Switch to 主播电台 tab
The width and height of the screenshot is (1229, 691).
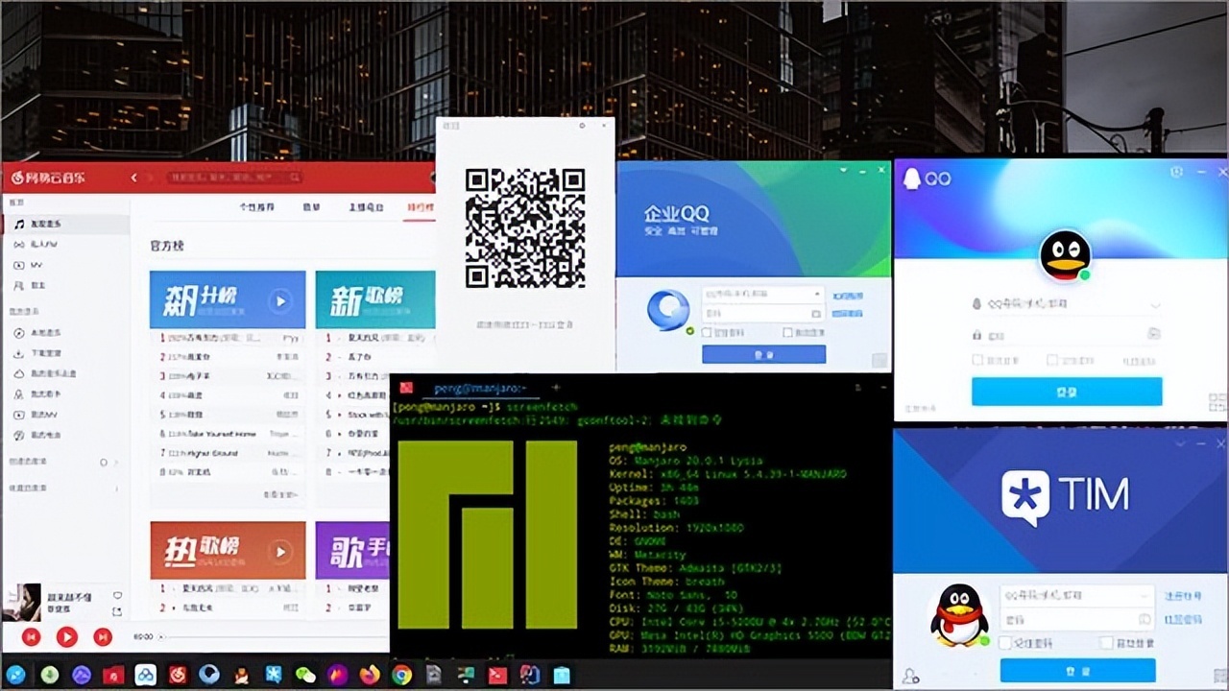point(366,207)
